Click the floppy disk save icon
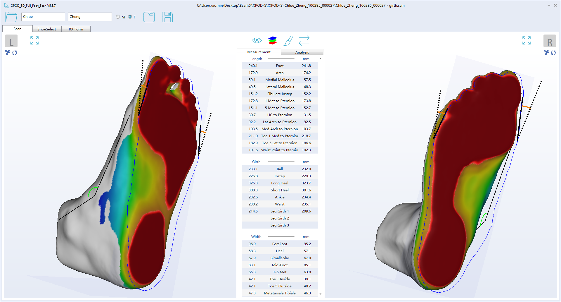561x302 pixels. point(167,17)
